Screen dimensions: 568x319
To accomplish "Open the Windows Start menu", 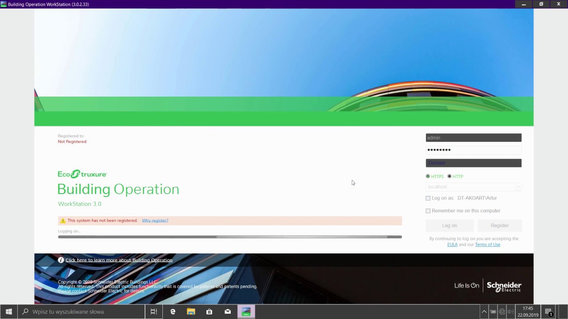I will 9,312.
